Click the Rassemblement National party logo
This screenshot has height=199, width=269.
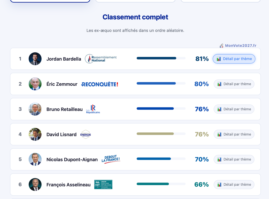coord(101,59)
